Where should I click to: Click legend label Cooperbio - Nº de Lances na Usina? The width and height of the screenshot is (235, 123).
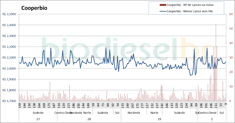pos(190,5)
